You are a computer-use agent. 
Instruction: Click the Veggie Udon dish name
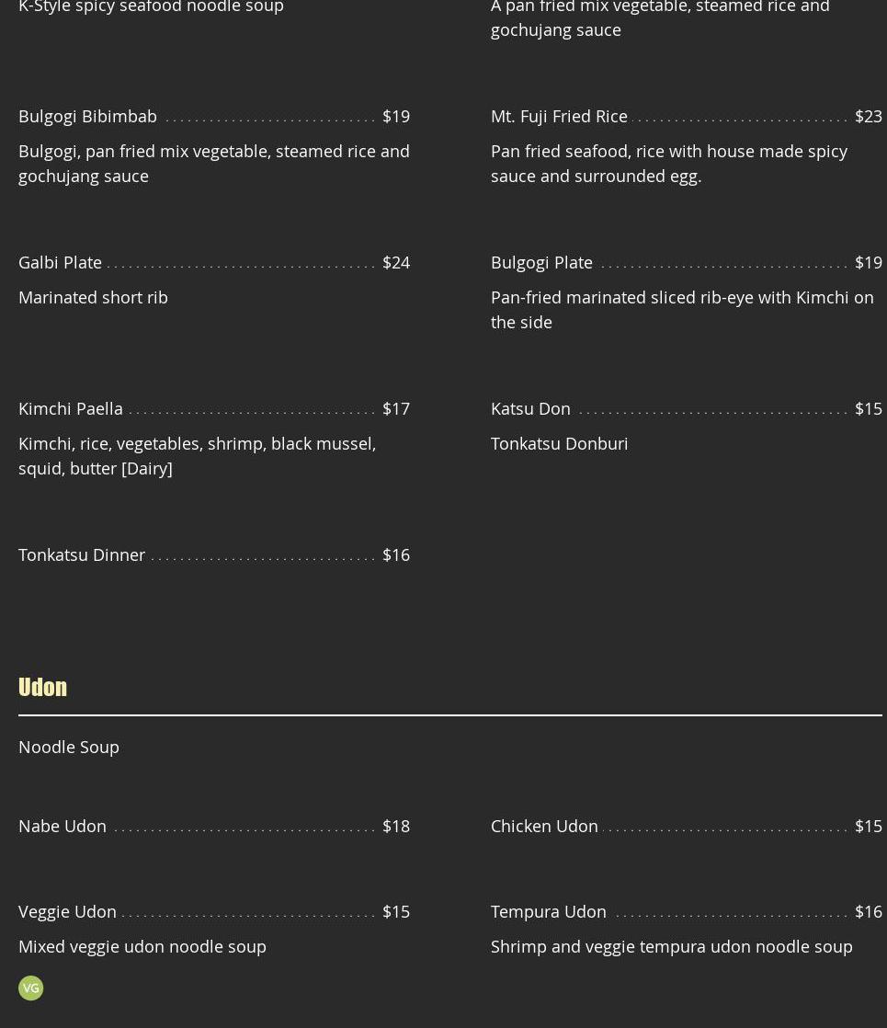click(x=67, y=911)
